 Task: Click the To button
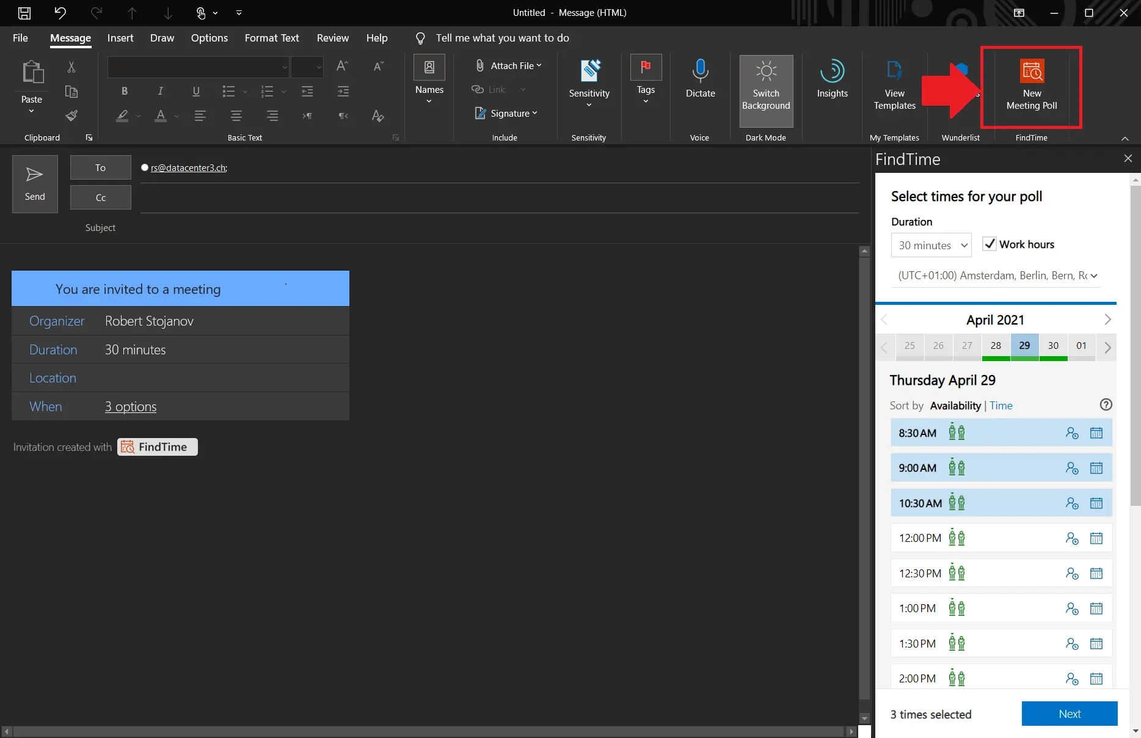[100, 167]
